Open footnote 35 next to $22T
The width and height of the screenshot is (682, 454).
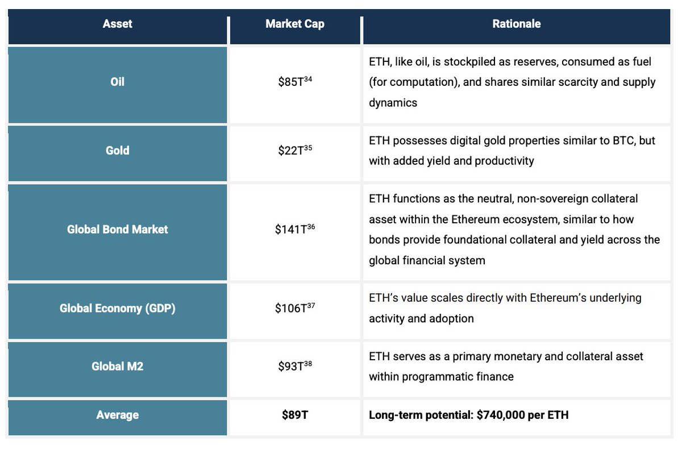click(308, 147)
